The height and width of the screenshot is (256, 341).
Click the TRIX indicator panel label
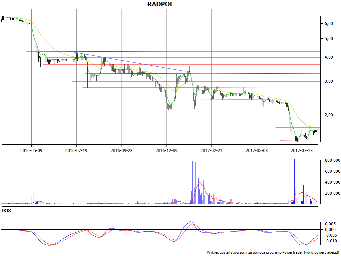(x=6, y=211)
